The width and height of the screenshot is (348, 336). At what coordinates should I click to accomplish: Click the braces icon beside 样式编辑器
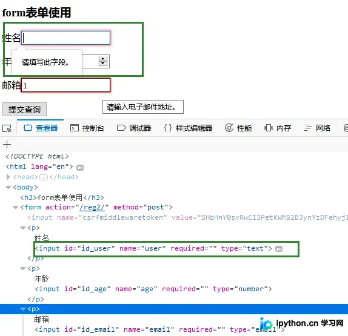pos(168,128)
